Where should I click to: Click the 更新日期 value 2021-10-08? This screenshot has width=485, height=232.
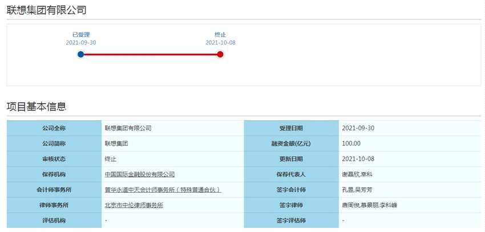pyautogui.click(x=358, y=159)
